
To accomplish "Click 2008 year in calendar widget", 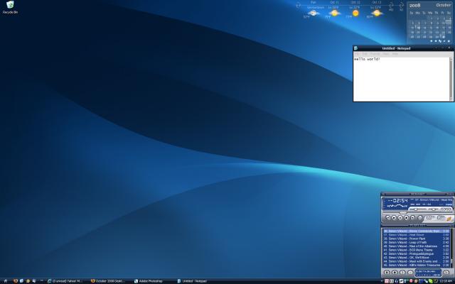I will pos(414,5).
